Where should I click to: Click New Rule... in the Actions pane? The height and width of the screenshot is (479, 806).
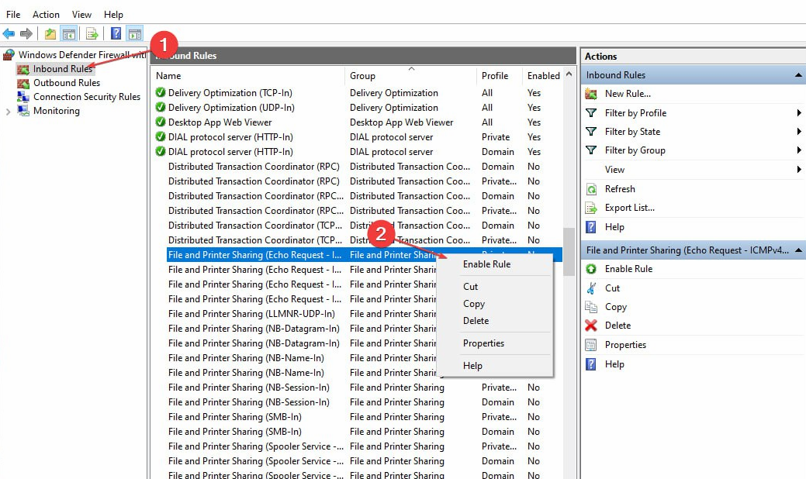(628, 94)
